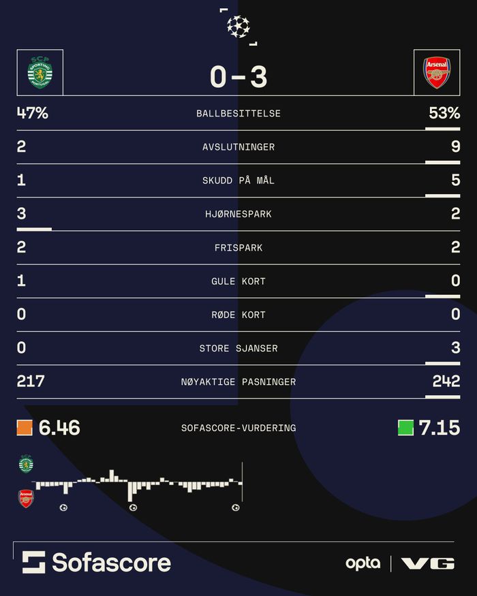This screenshot has height=596, width=477.
Task: Click the first goal ball marker on timeline
Action: 63,507
